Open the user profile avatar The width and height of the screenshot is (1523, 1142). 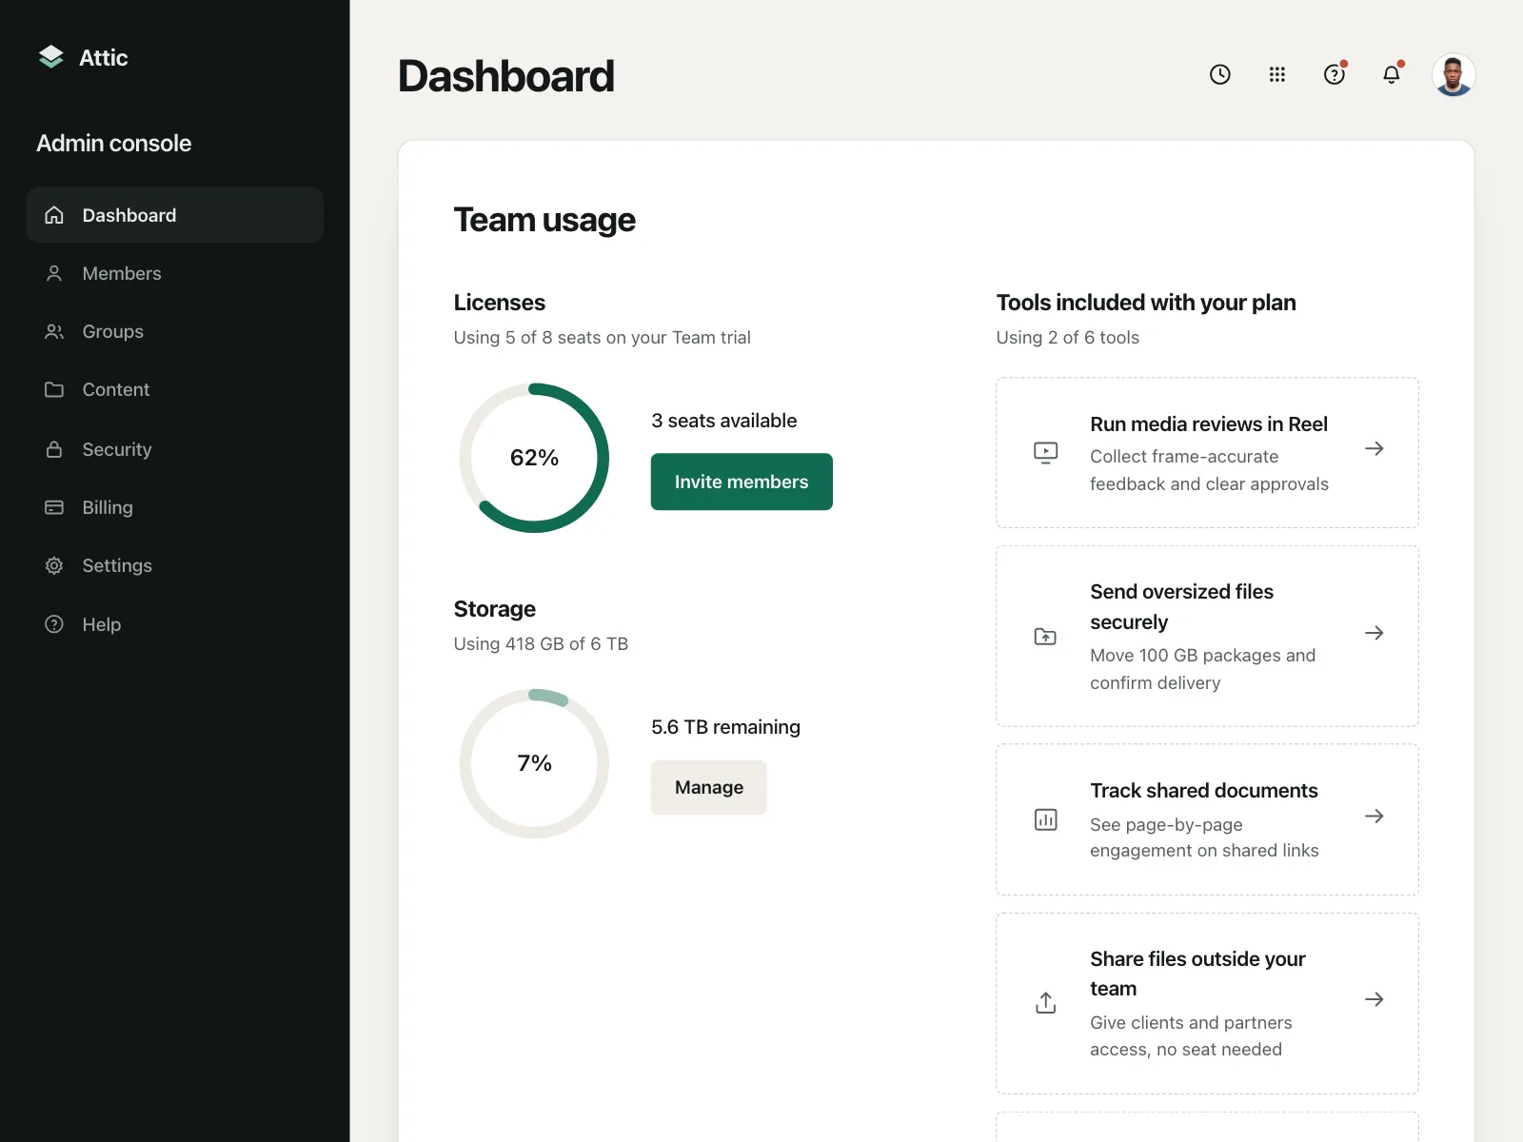pos(1454,74)
